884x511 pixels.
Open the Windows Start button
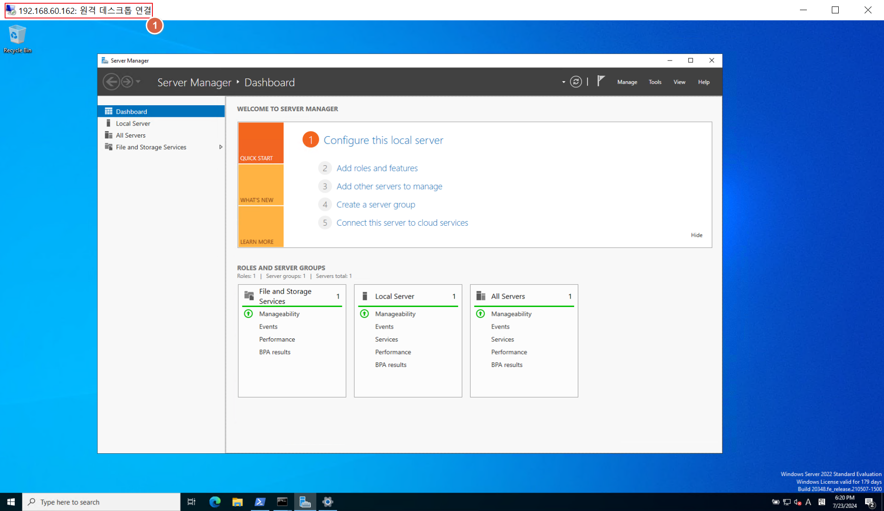[11, 502]
